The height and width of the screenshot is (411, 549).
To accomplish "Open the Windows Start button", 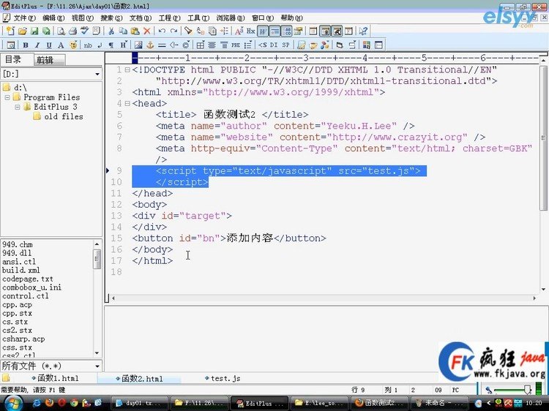I will pyautogui.click(x=12, y=403).
